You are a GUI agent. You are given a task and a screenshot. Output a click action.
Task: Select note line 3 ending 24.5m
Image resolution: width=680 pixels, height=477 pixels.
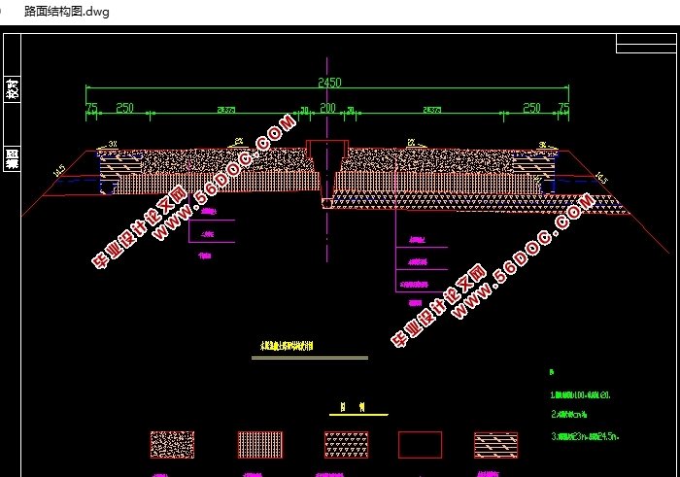585,436
